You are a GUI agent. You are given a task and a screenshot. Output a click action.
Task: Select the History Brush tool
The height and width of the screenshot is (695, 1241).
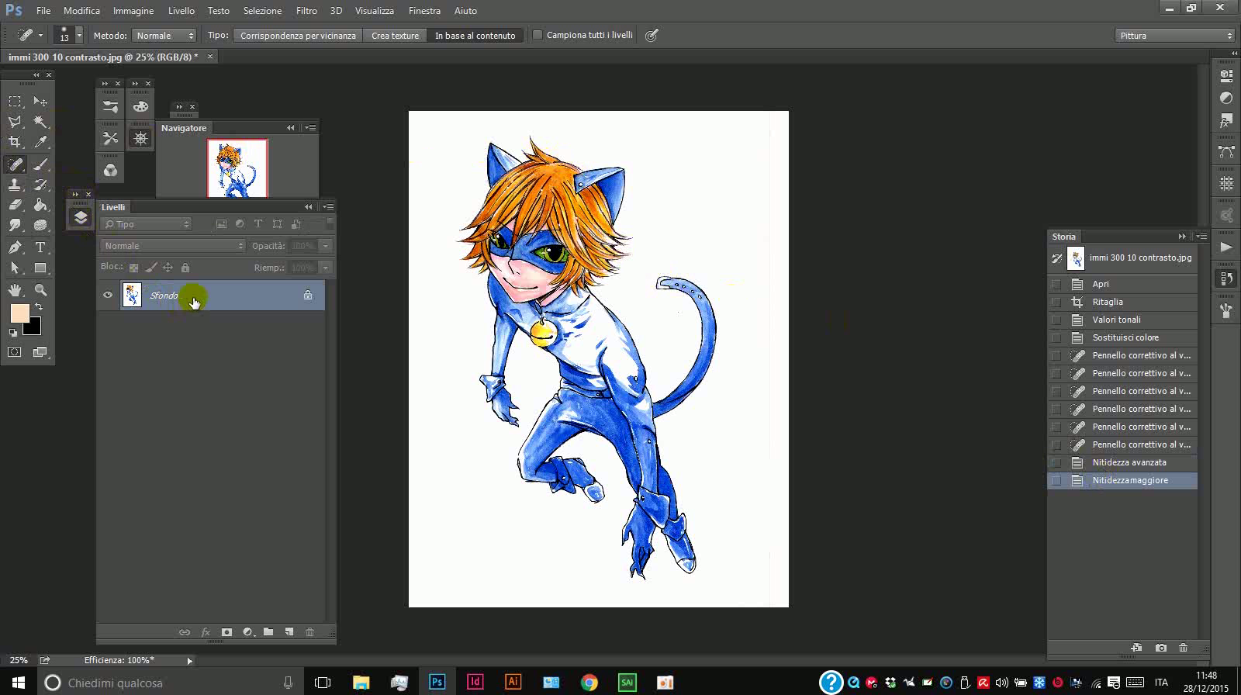point(40,185)
